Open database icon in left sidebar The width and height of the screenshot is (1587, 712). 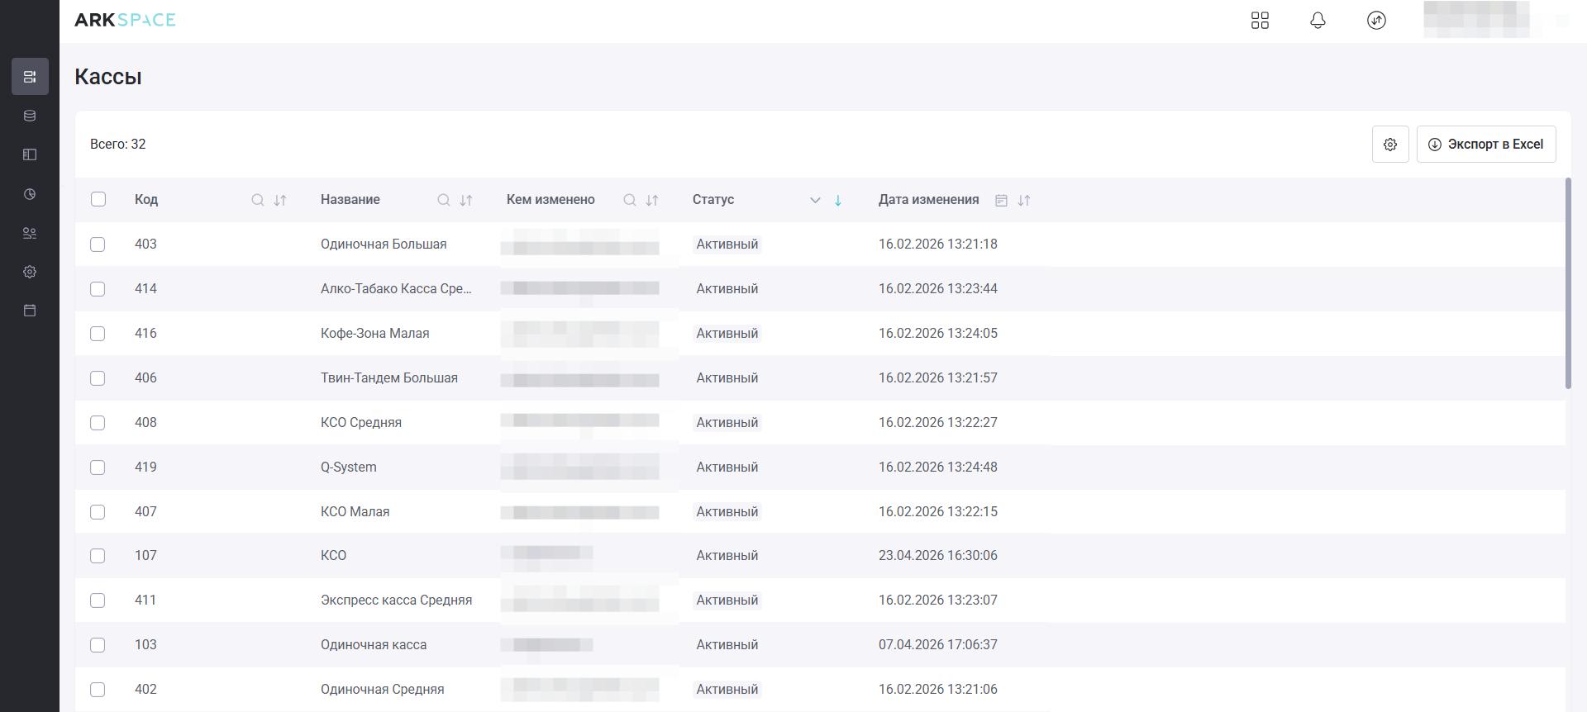click(30, 116)
